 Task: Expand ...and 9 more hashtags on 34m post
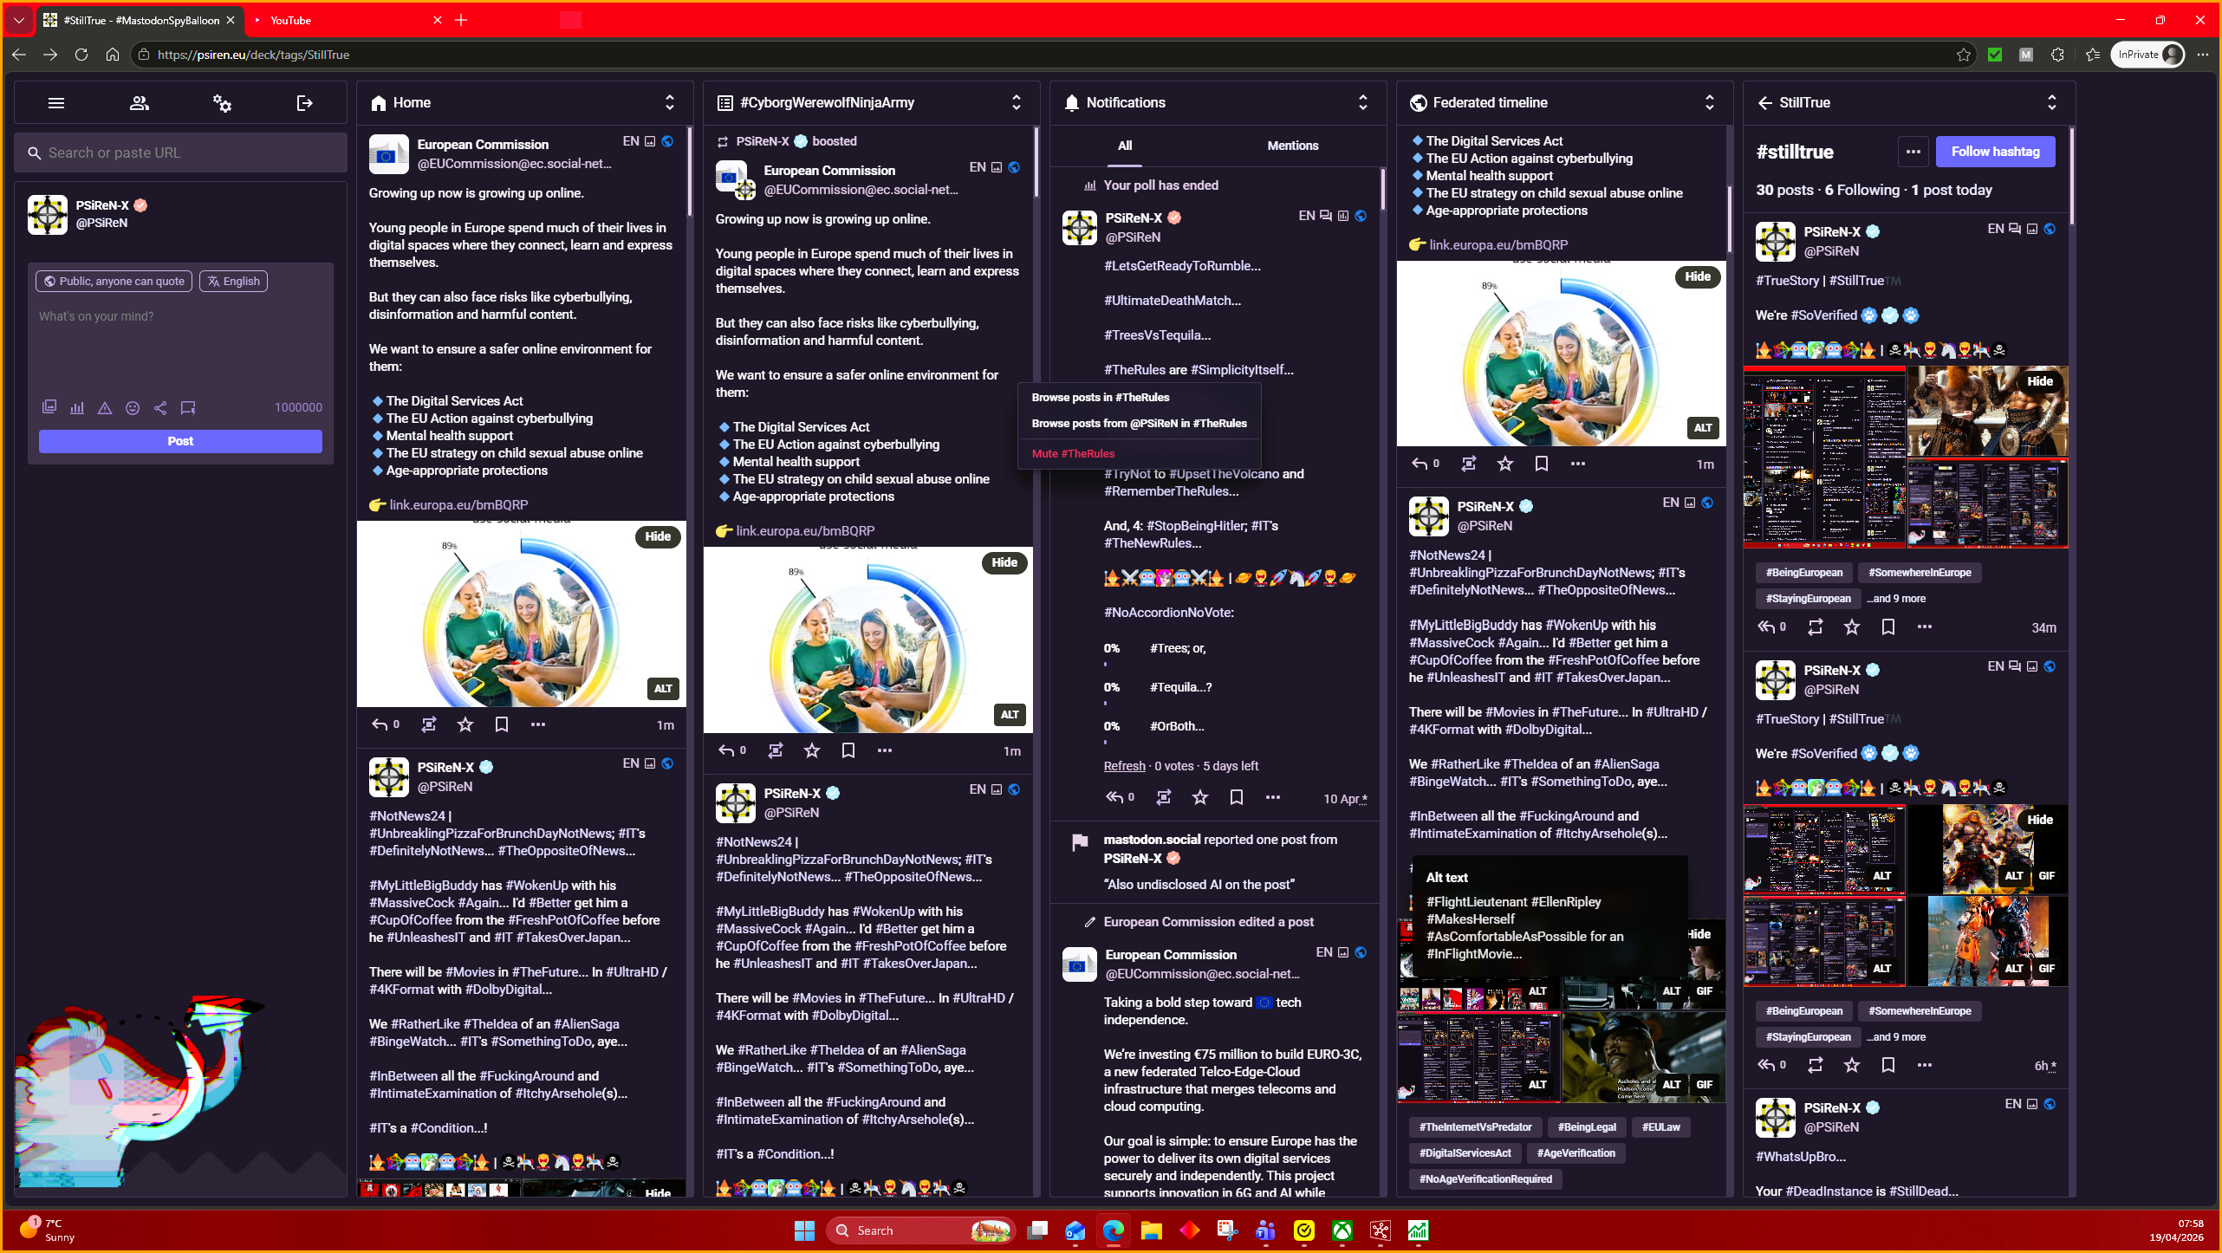1896,599
